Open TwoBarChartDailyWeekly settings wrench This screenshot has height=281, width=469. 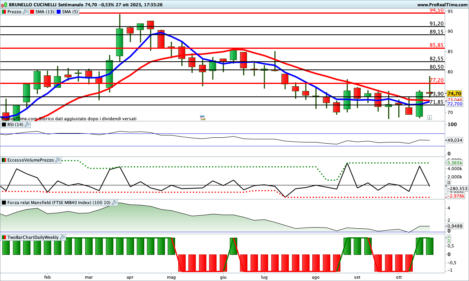tap(63, 237)
